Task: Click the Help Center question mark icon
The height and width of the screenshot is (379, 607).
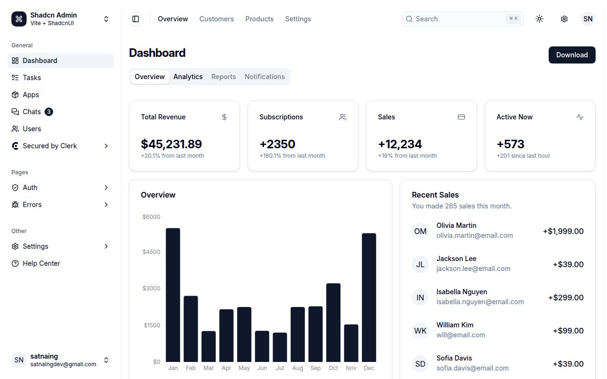Action: 15,263
